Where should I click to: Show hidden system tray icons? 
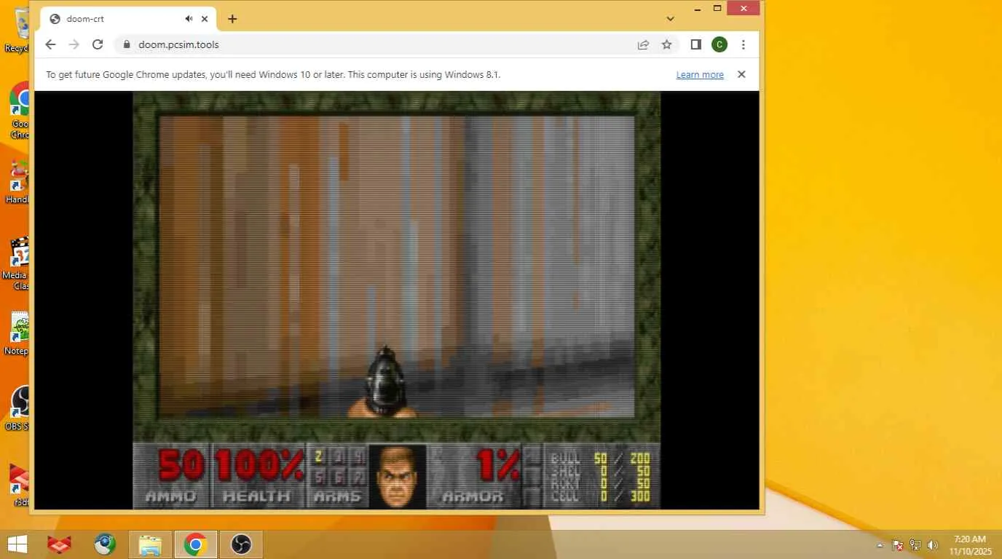(880, 544)
